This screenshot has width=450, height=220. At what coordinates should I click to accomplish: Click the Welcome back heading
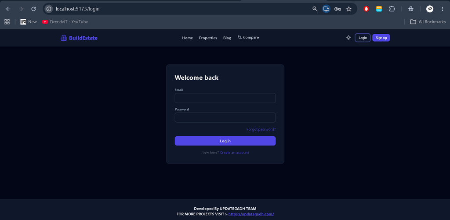196,78
